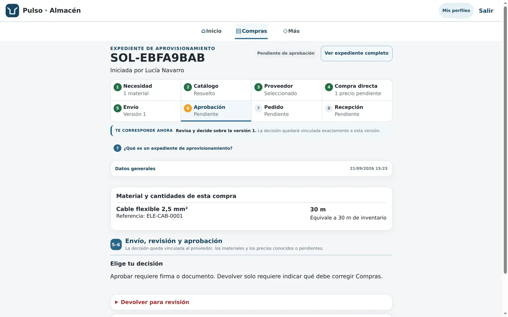Click the home icon beside Inicio

click(204, 31)
